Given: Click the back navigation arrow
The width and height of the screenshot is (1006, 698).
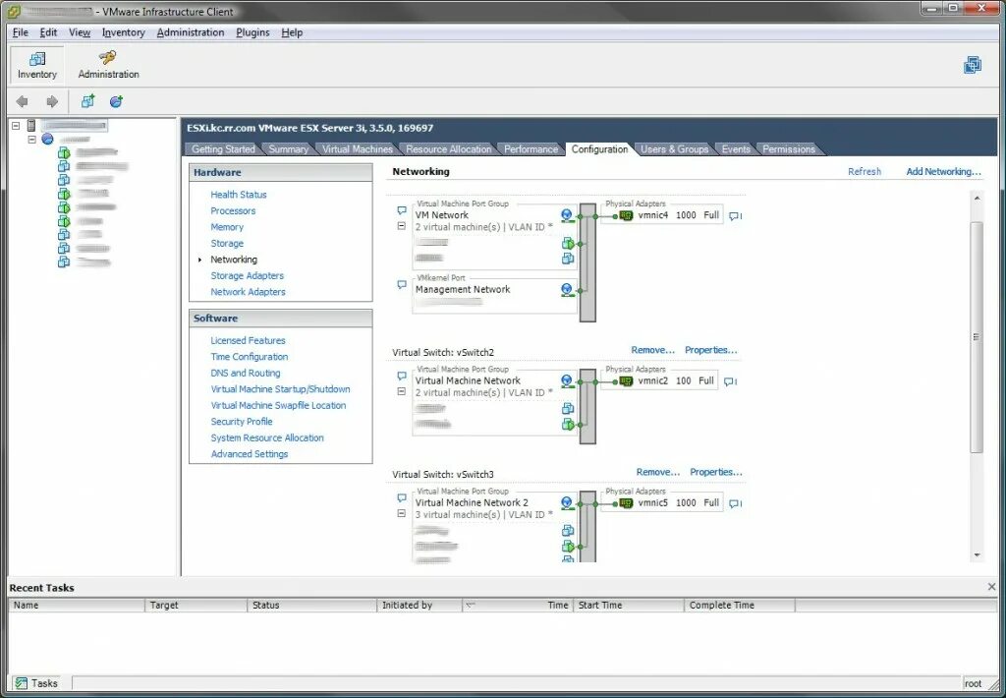Looking at the screenshot, I should (23, 101).
